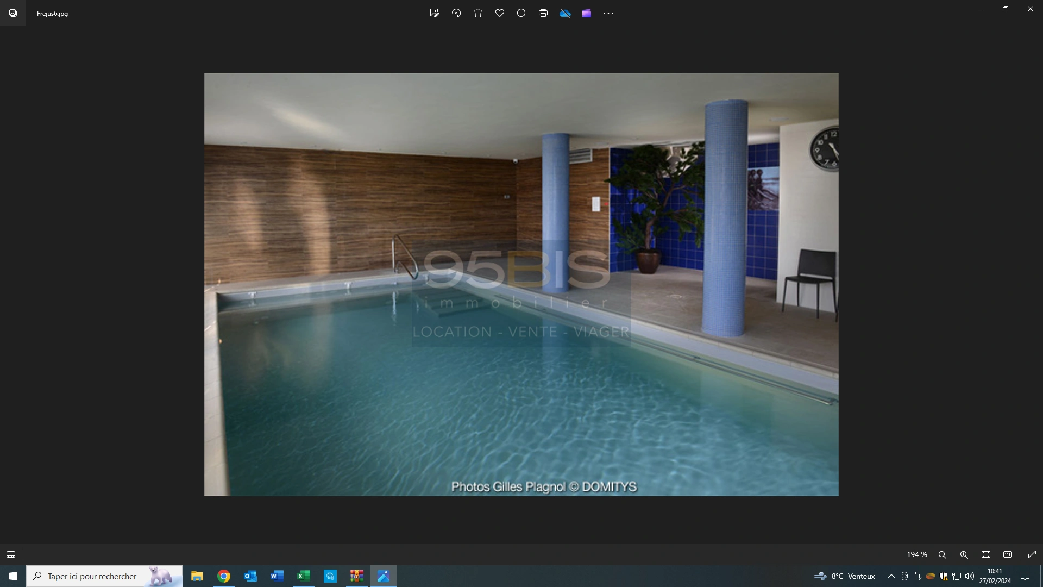Screen dimensions: 1043x587
Task: Expand hidden system tray icons chevron
Action: [x=891, y=576]
